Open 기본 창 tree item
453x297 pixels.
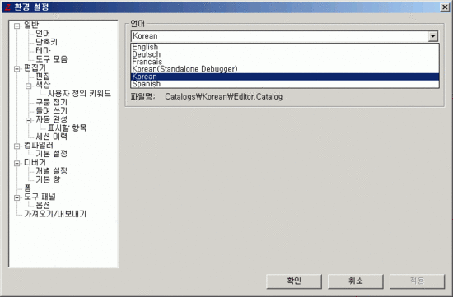(x=48, y=179)
